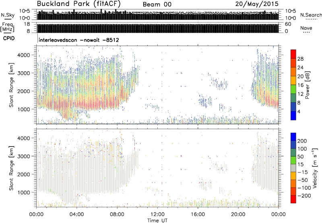Click the 'N.Search' legend label
The height and width of the screenshot is (223, 322).
pyautogui.click(x=311, y=15)
